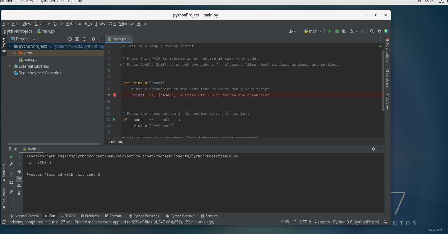This screenshot has height=234, width=448.
Task: Open the Tools menu
Action: 100,24
